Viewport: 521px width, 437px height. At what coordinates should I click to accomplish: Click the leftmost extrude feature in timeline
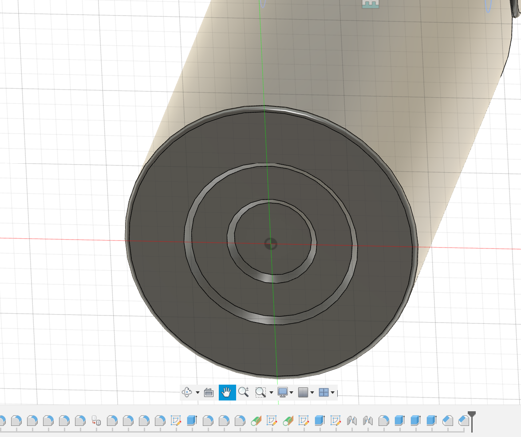(x=192, y=420)
